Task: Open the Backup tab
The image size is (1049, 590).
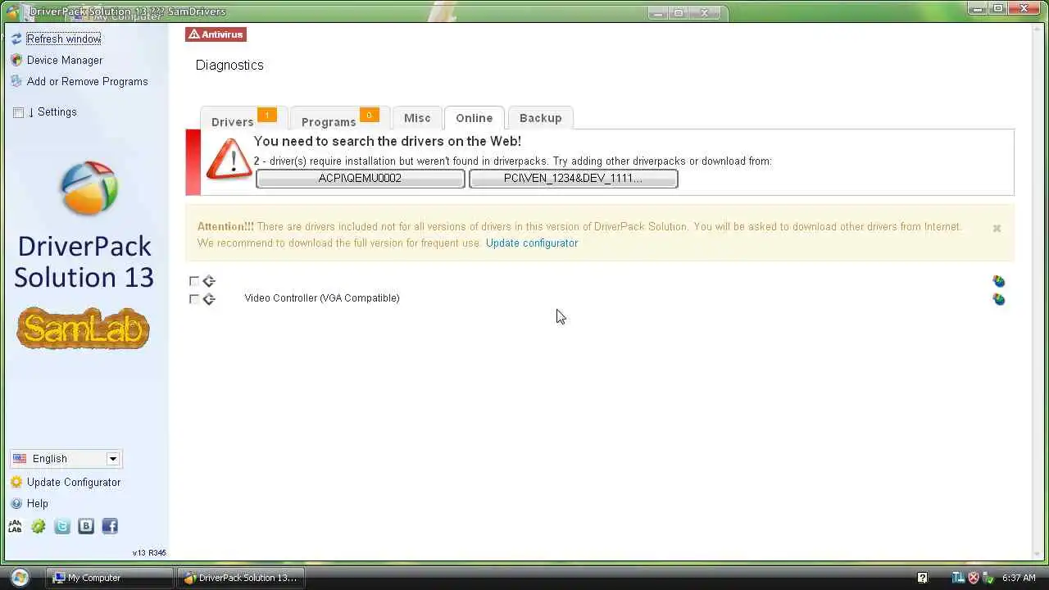Action: (x=540, y=118)
